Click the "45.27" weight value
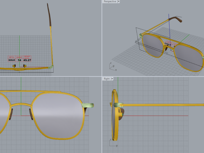This screenshot has height=153, width=204. [x=27, y=60]
